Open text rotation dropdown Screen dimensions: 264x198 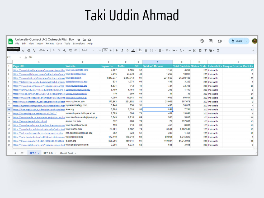[x=182, y=50]
